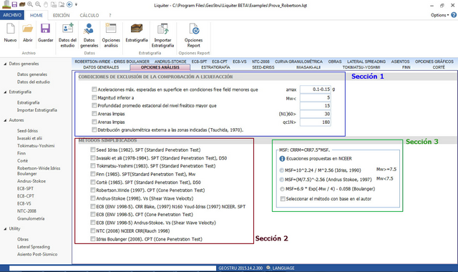Collapse the Utility tree group
The height and width of the screenshot is (272, 458).
point(5,229)
